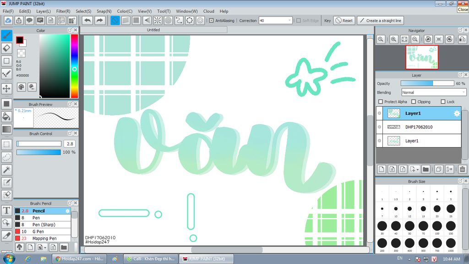Activate the Text tool
The image size is (469, 264).
tap(6, 210)
